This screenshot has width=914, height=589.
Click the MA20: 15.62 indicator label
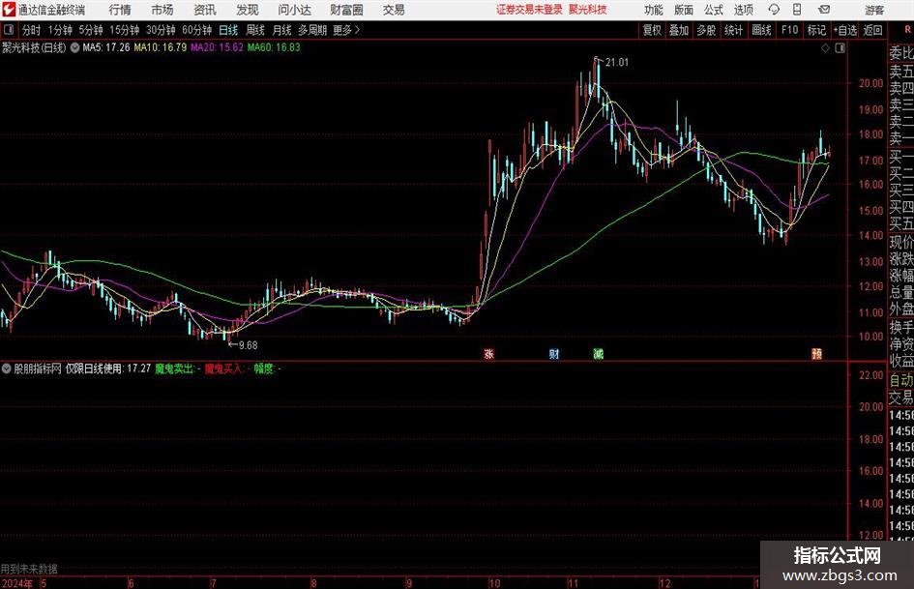point(217,47)
